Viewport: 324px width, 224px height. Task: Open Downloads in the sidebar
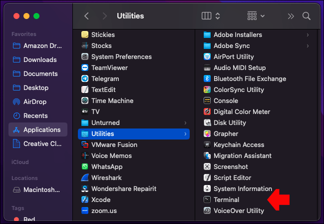(x=39, y=59)
